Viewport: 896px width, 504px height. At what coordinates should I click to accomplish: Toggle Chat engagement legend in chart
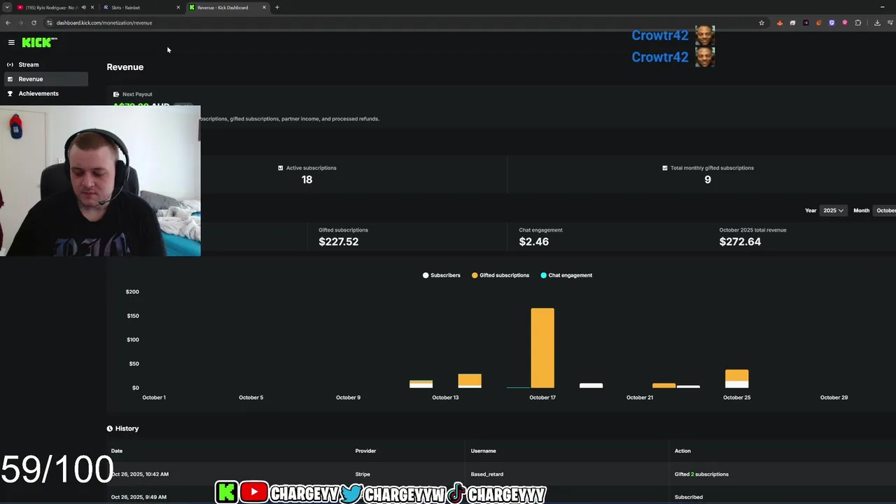coord(566,275)
